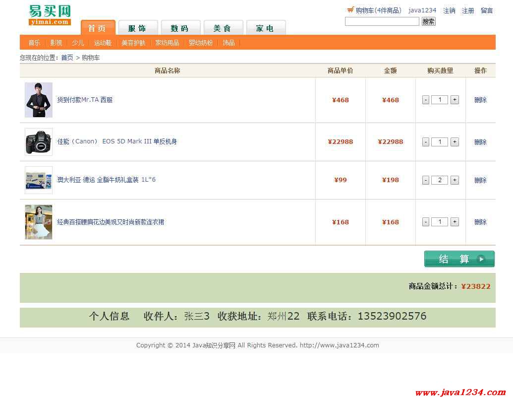Open the Canon camera product image

[39, 142]
